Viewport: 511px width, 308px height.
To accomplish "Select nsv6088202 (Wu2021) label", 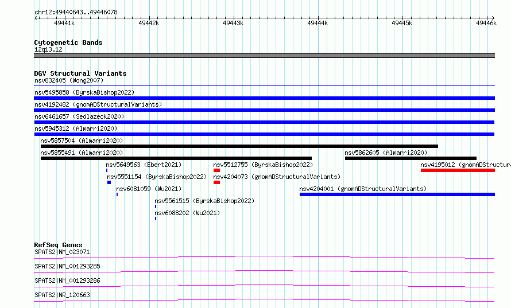I will [187, 213].
